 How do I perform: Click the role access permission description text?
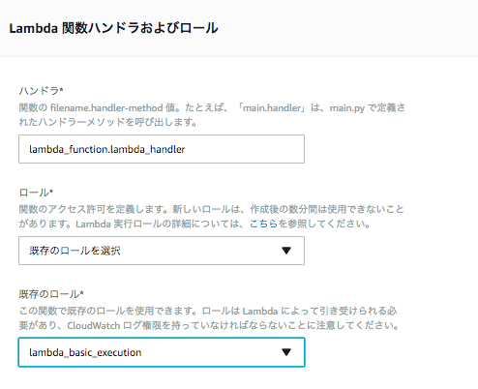tap(211, 217)
